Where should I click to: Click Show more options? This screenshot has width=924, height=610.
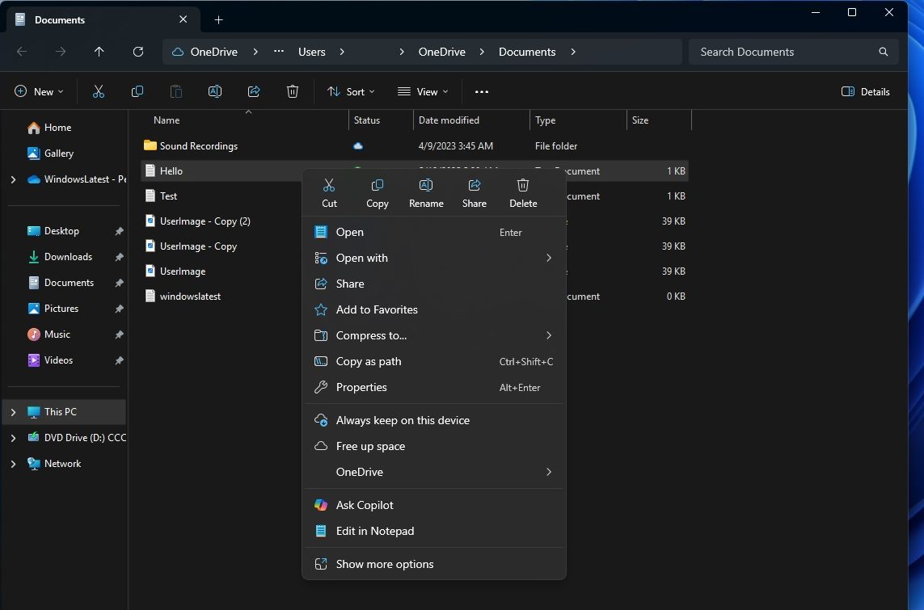click(x=385, y=564)
